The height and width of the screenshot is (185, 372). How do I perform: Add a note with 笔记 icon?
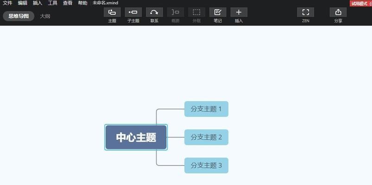[218, 12]
